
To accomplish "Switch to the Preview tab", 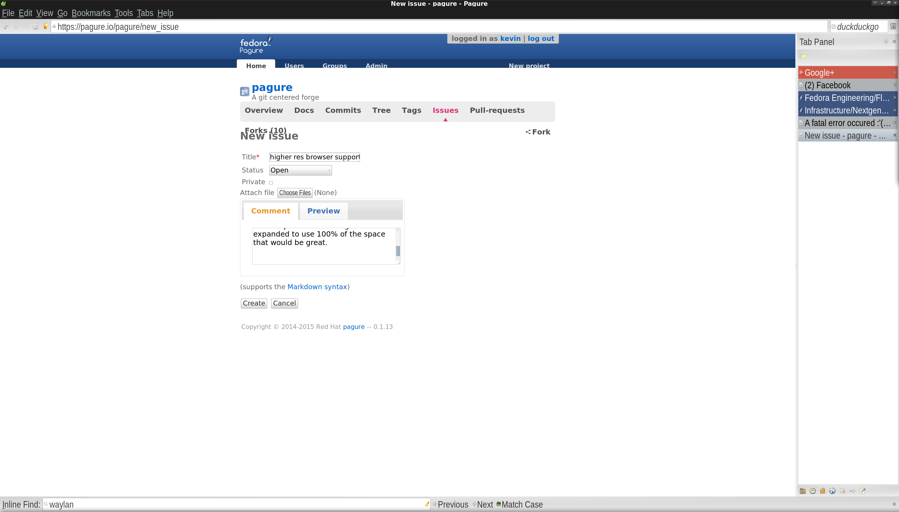I will [323, 211].
